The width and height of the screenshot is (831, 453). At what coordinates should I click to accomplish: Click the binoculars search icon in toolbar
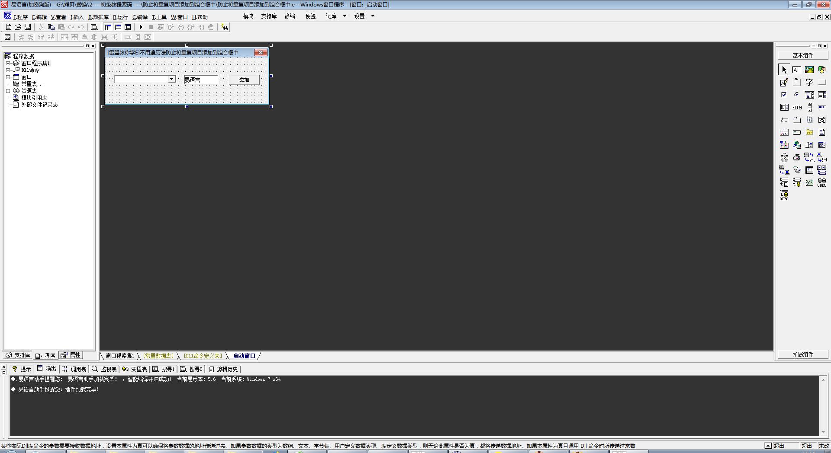click(x=224, y=27)
